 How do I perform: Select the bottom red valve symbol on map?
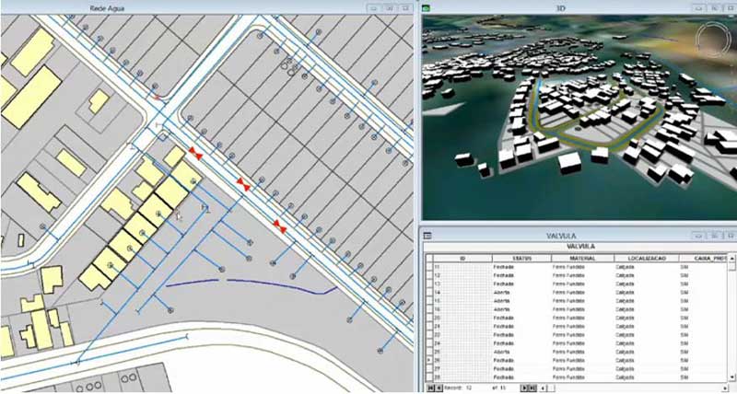[x=279, y=225]
